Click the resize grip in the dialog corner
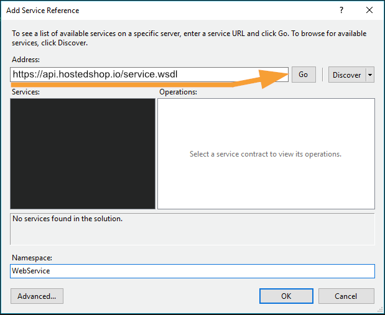Screen dimensions: 385x315 (x=379, y=309)
